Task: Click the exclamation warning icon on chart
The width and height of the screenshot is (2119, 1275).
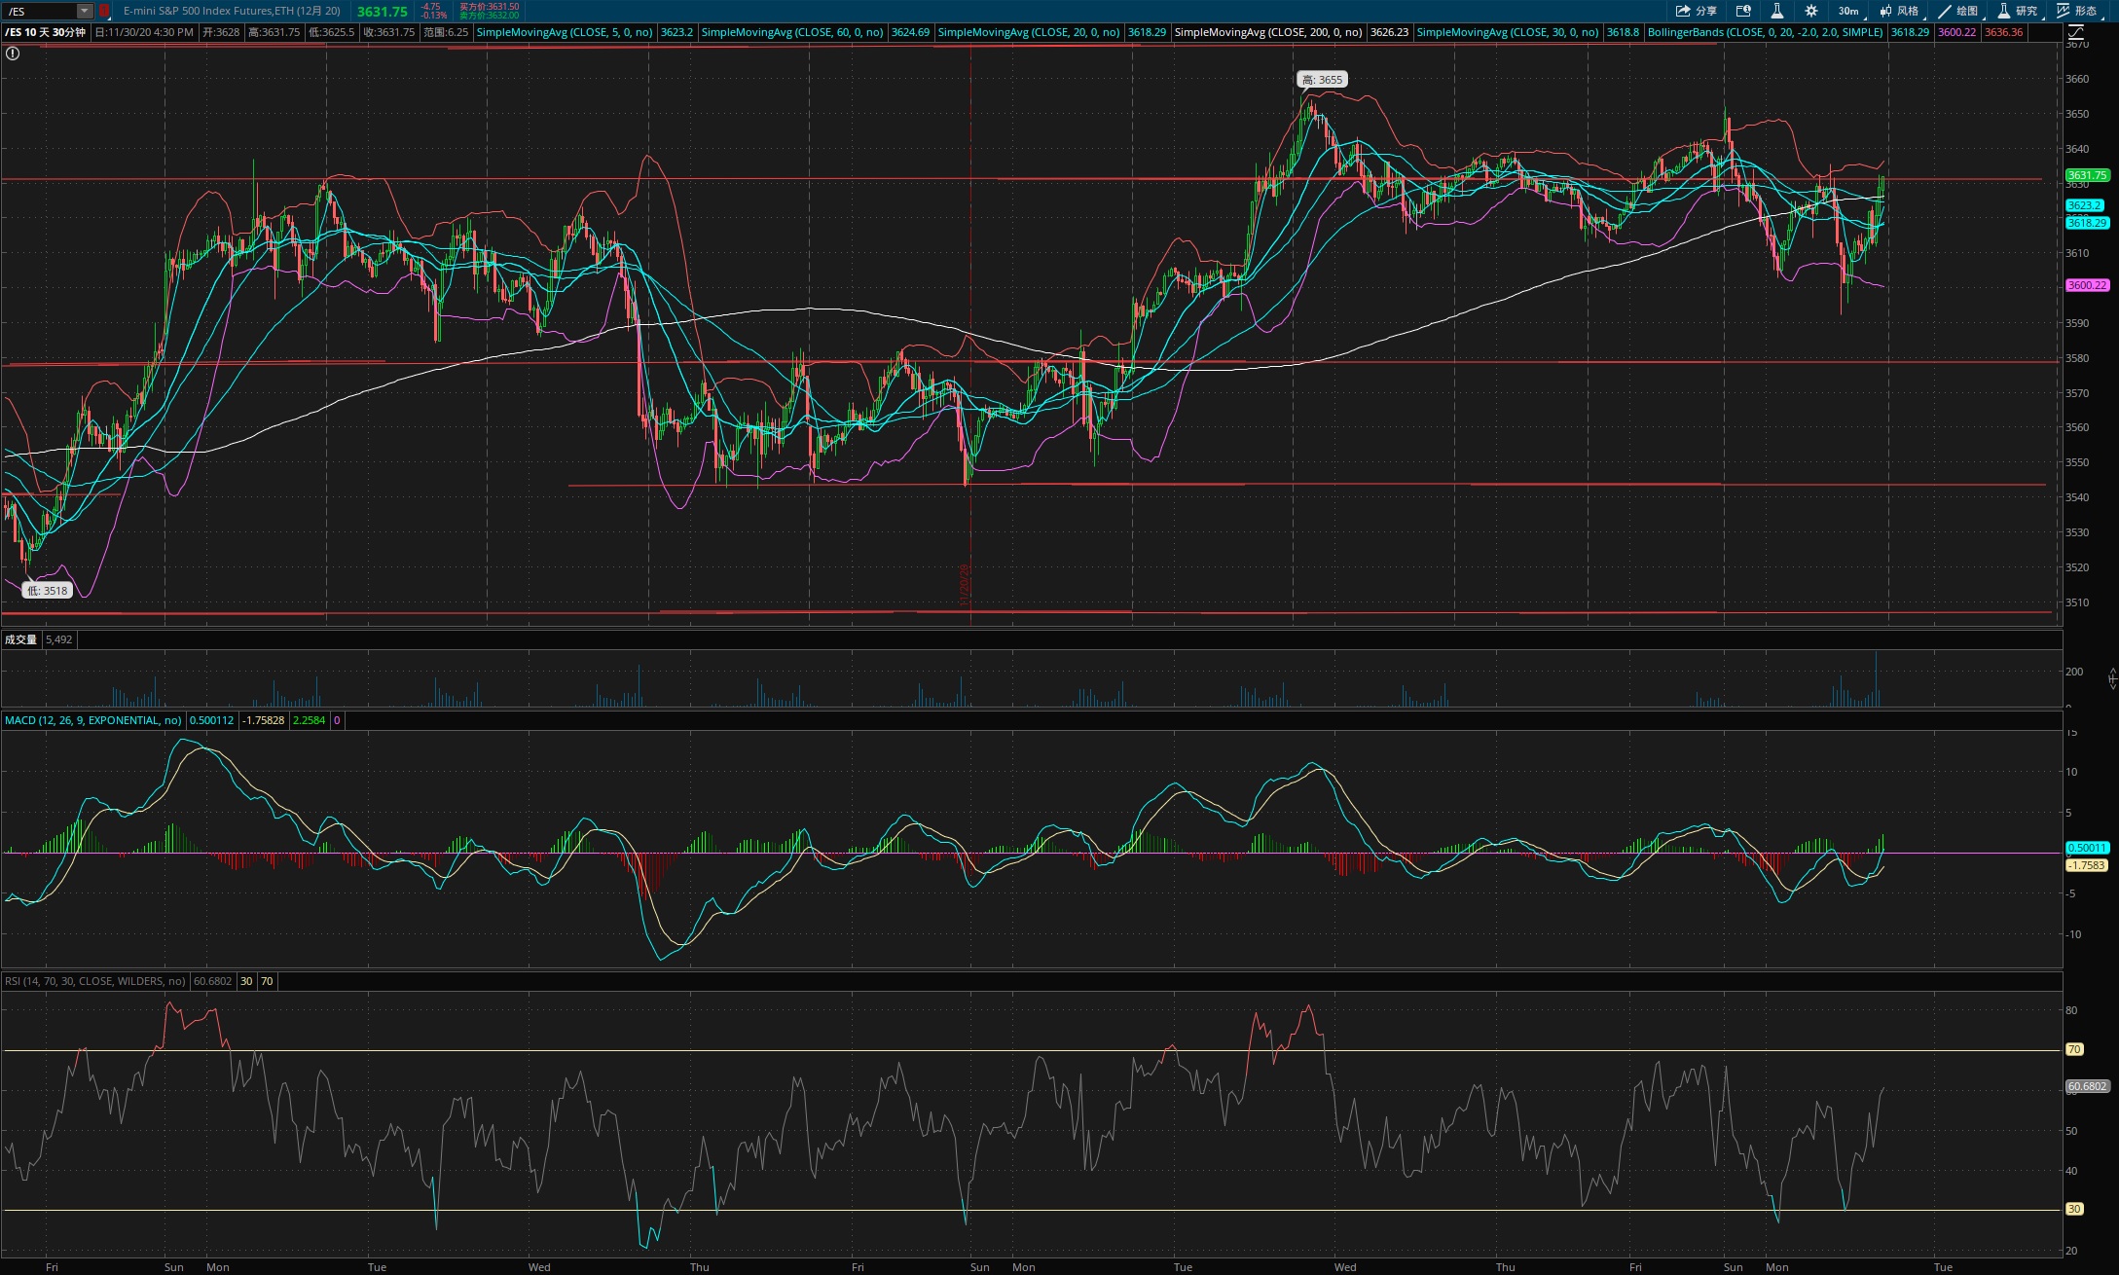Action: coord(13,54)
